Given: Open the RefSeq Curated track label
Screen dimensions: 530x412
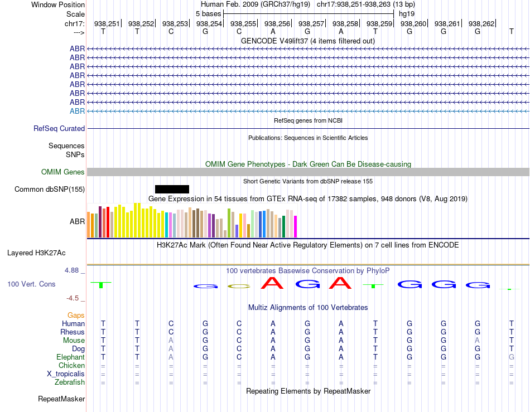Looking at the screenshot, I should [x=59, y=129].
